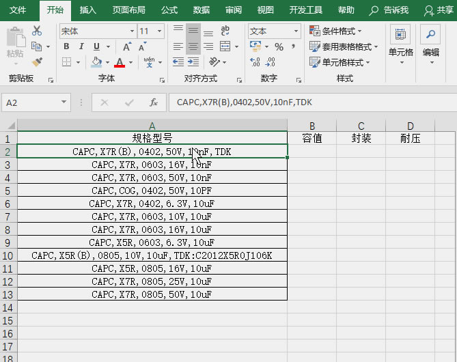Open the font size 11 dropdown
The image size is (457, 362).
(x=159, y=31)
